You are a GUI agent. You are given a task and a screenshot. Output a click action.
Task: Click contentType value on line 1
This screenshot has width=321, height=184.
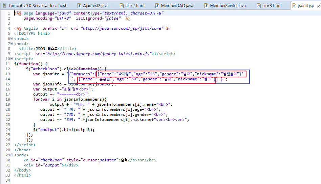tap(133, 13)
